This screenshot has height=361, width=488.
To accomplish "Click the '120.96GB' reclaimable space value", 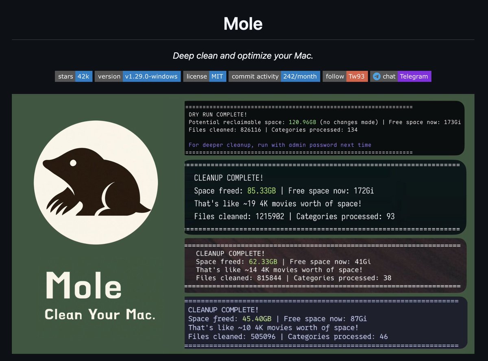I will (303, 122).
